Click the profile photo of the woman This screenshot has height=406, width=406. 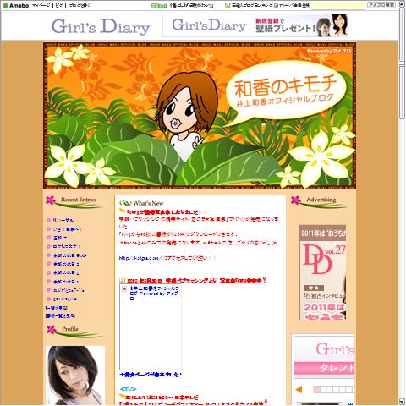click(75, 376)
